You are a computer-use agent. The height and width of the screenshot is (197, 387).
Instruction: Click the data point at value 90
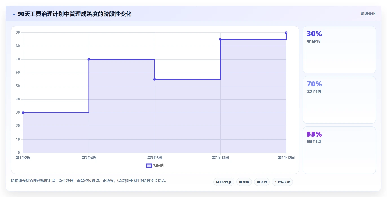click(x=286, y=33)
